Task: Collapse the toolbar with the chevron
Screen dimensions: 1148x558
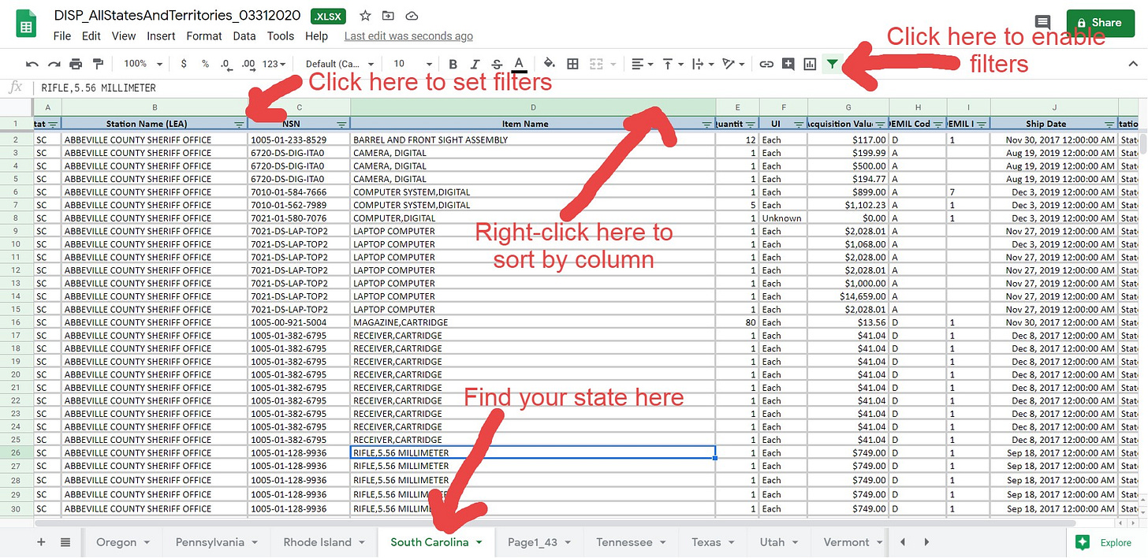Action: coord(1133,64)
